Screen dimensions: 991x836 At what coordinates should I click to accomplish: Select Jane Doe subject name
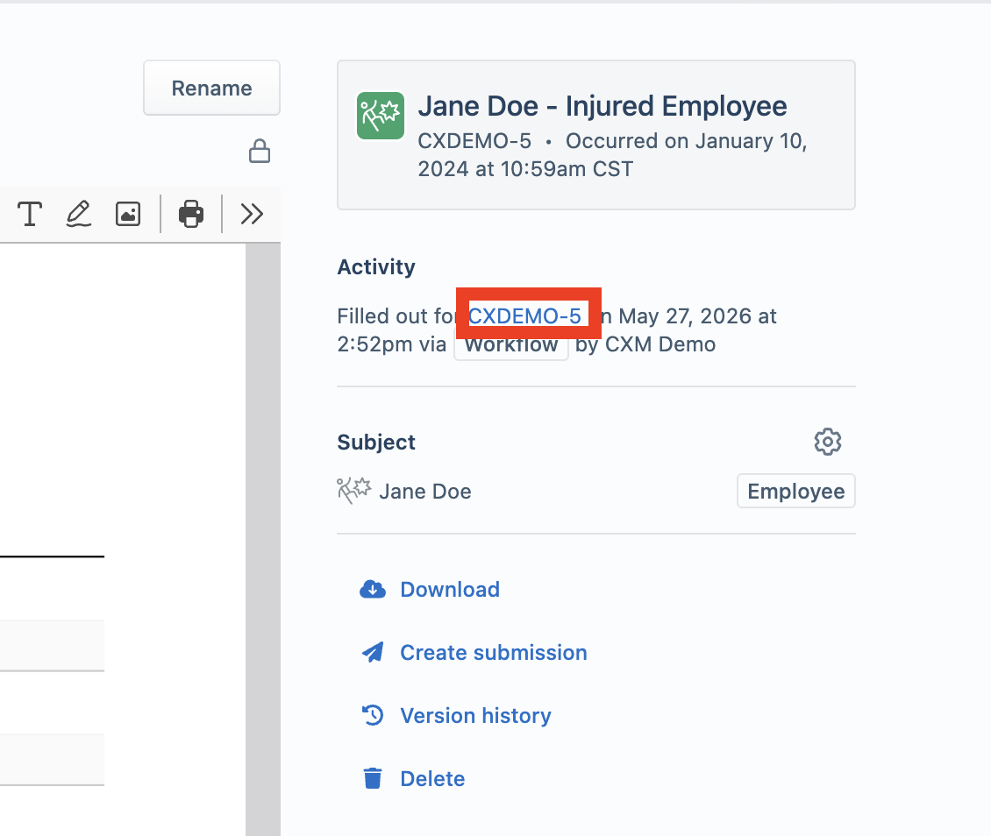425,492
